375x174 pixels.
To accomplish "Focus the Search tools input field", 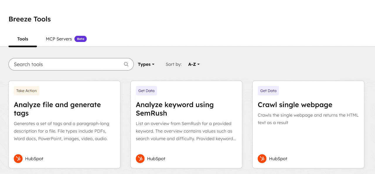I will pos(71,64).
